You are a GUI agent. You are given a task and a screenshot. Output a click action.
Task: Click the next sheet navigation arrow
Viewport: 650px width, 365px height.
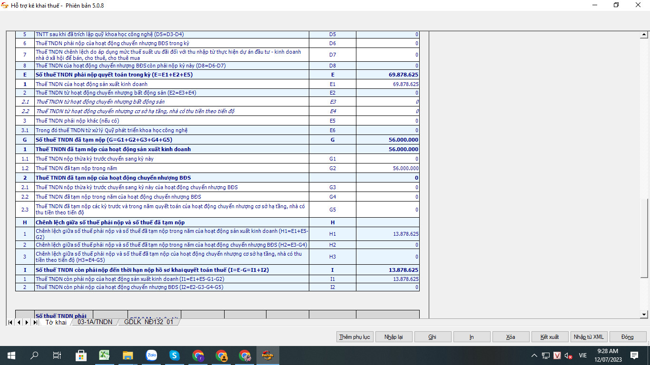[x=27, y=322]
